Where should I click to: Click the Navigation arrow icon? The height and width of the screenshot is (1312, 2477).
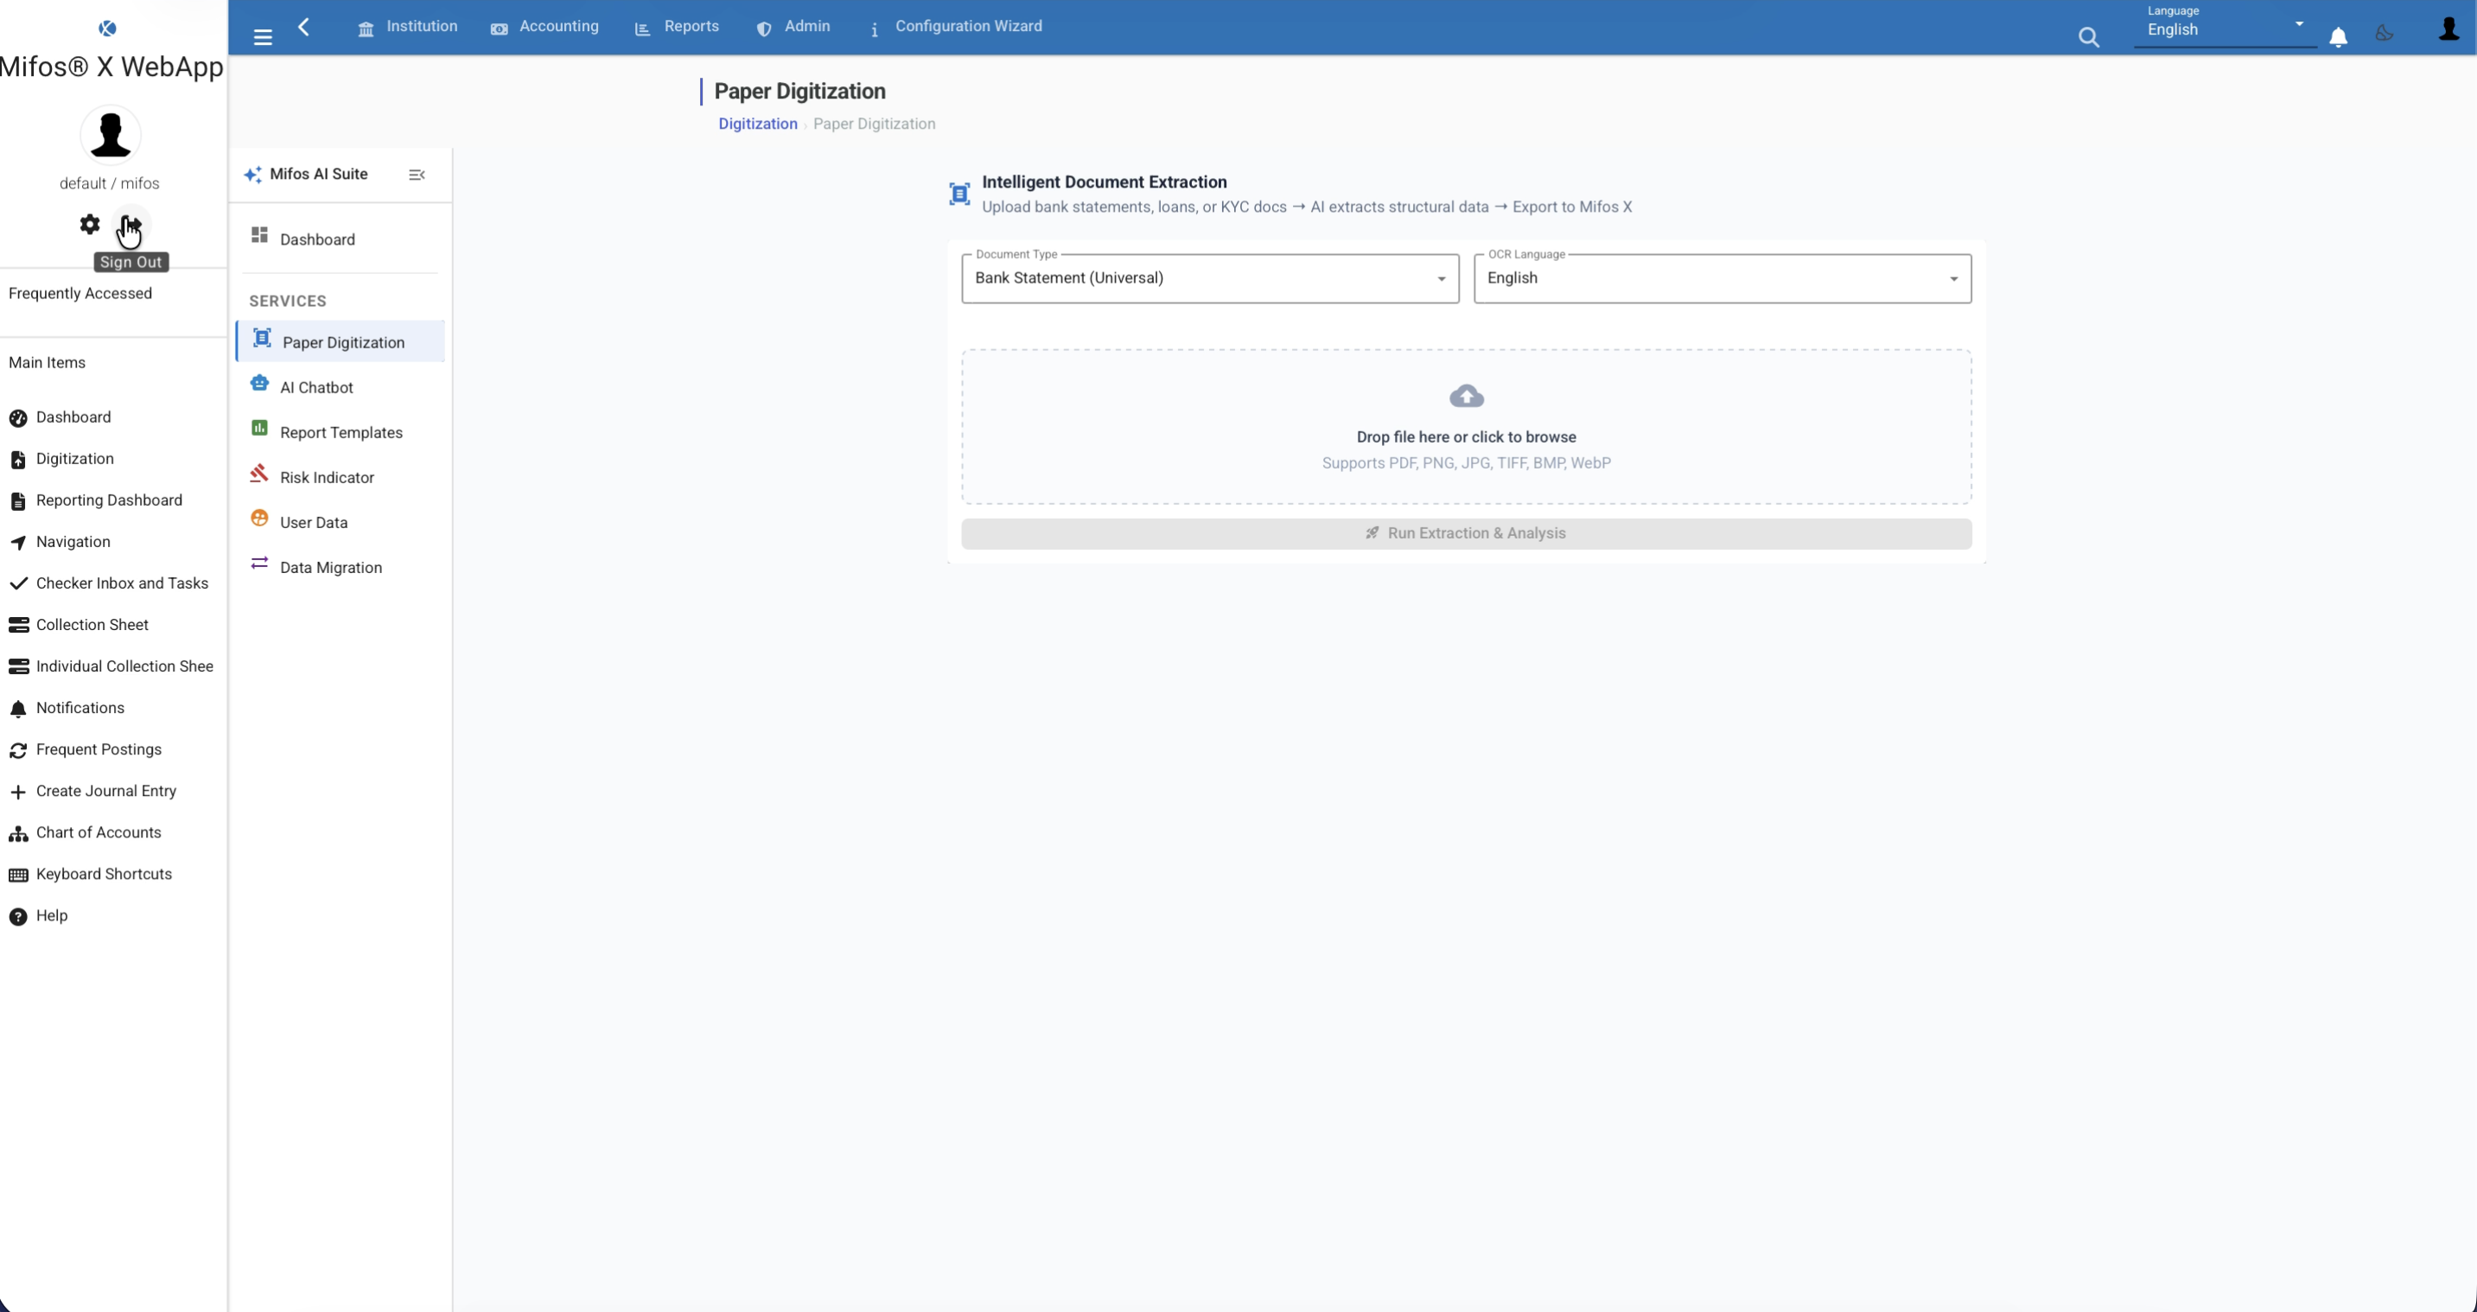[18, 543]
